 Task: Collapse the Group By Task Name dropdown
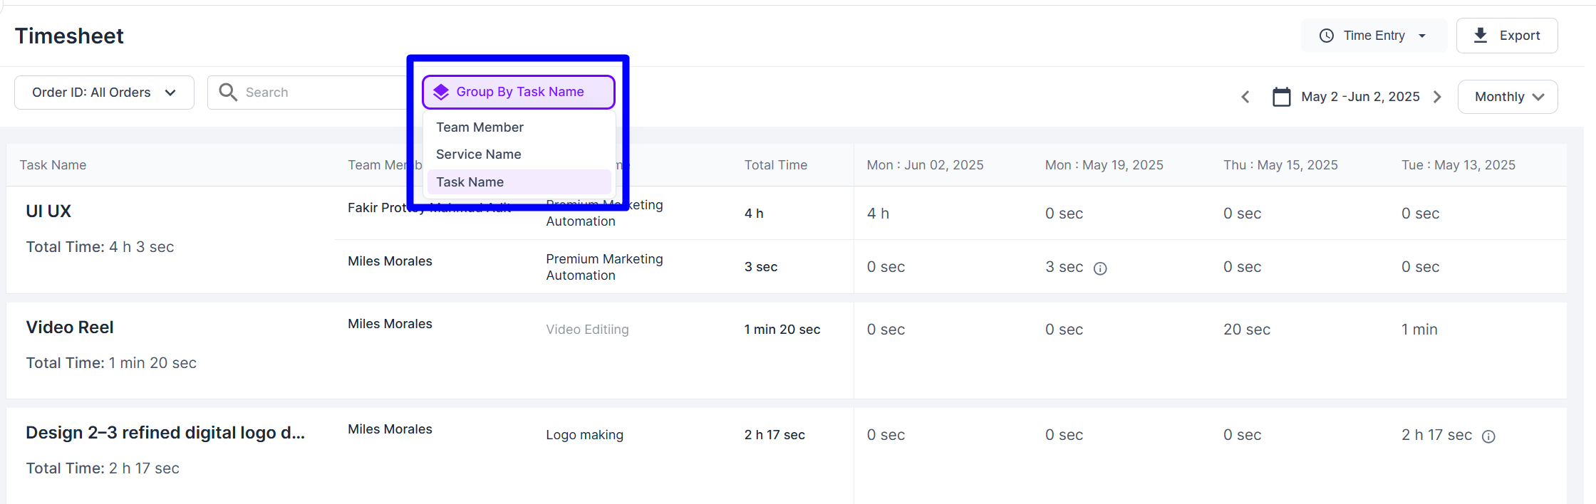pos(519,92)
